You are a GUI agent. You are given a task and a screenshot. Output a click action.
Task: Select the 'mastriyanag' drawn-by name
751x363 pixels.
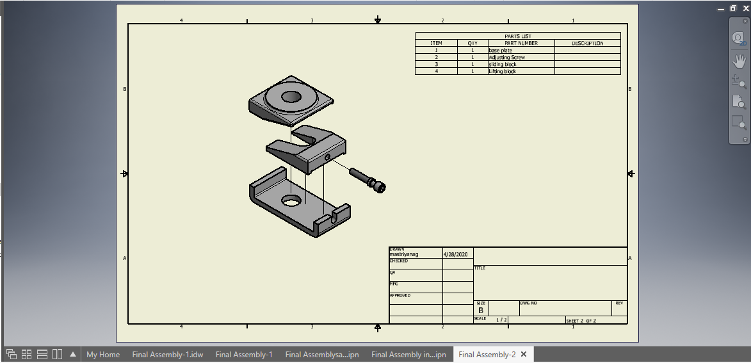404,254
